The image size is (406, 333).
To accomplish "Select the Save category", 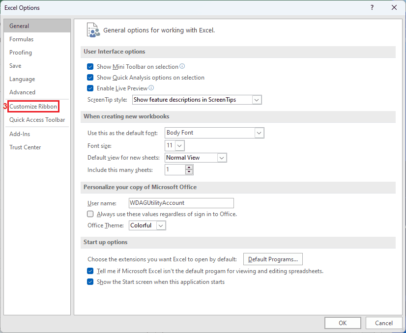I will point(37,66).
